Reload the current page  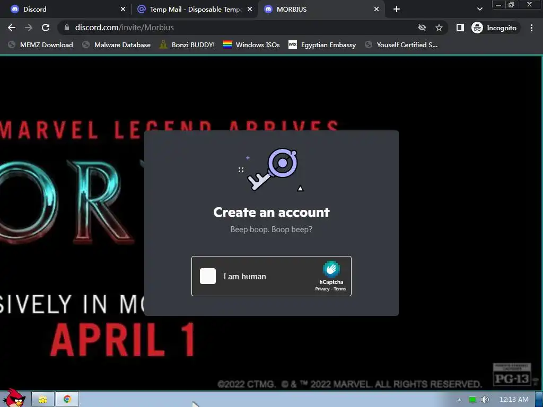pyautogui.click(x=46, y=28)
